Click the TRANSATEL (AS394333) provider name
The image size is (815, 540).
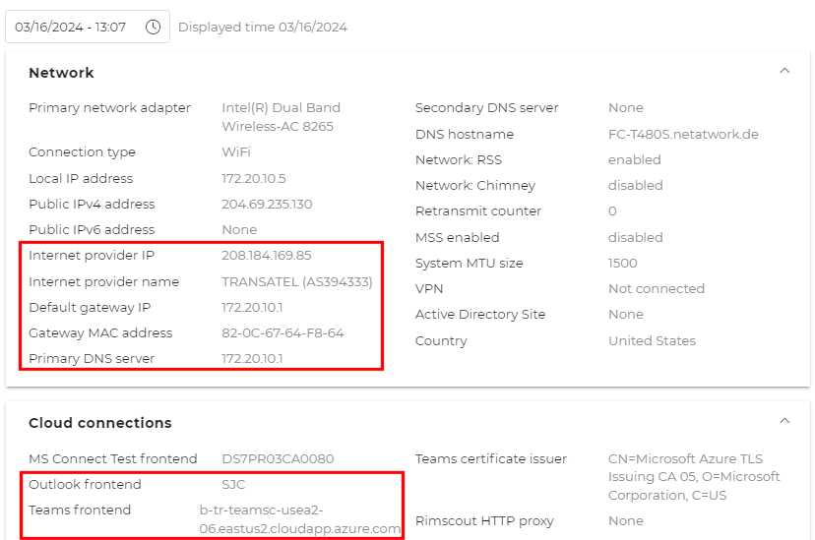[297, 281]
